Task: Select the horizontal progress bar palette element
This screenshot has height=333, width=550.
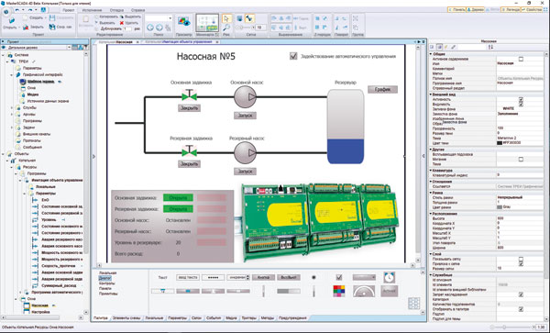Action: pyautogui.click(x=289, y=291)
